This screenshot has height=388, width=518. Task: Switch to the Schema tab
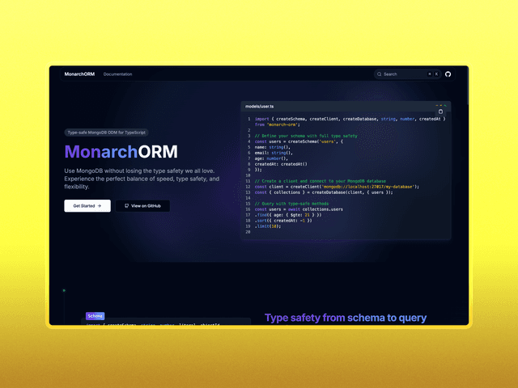coord(96,316)
